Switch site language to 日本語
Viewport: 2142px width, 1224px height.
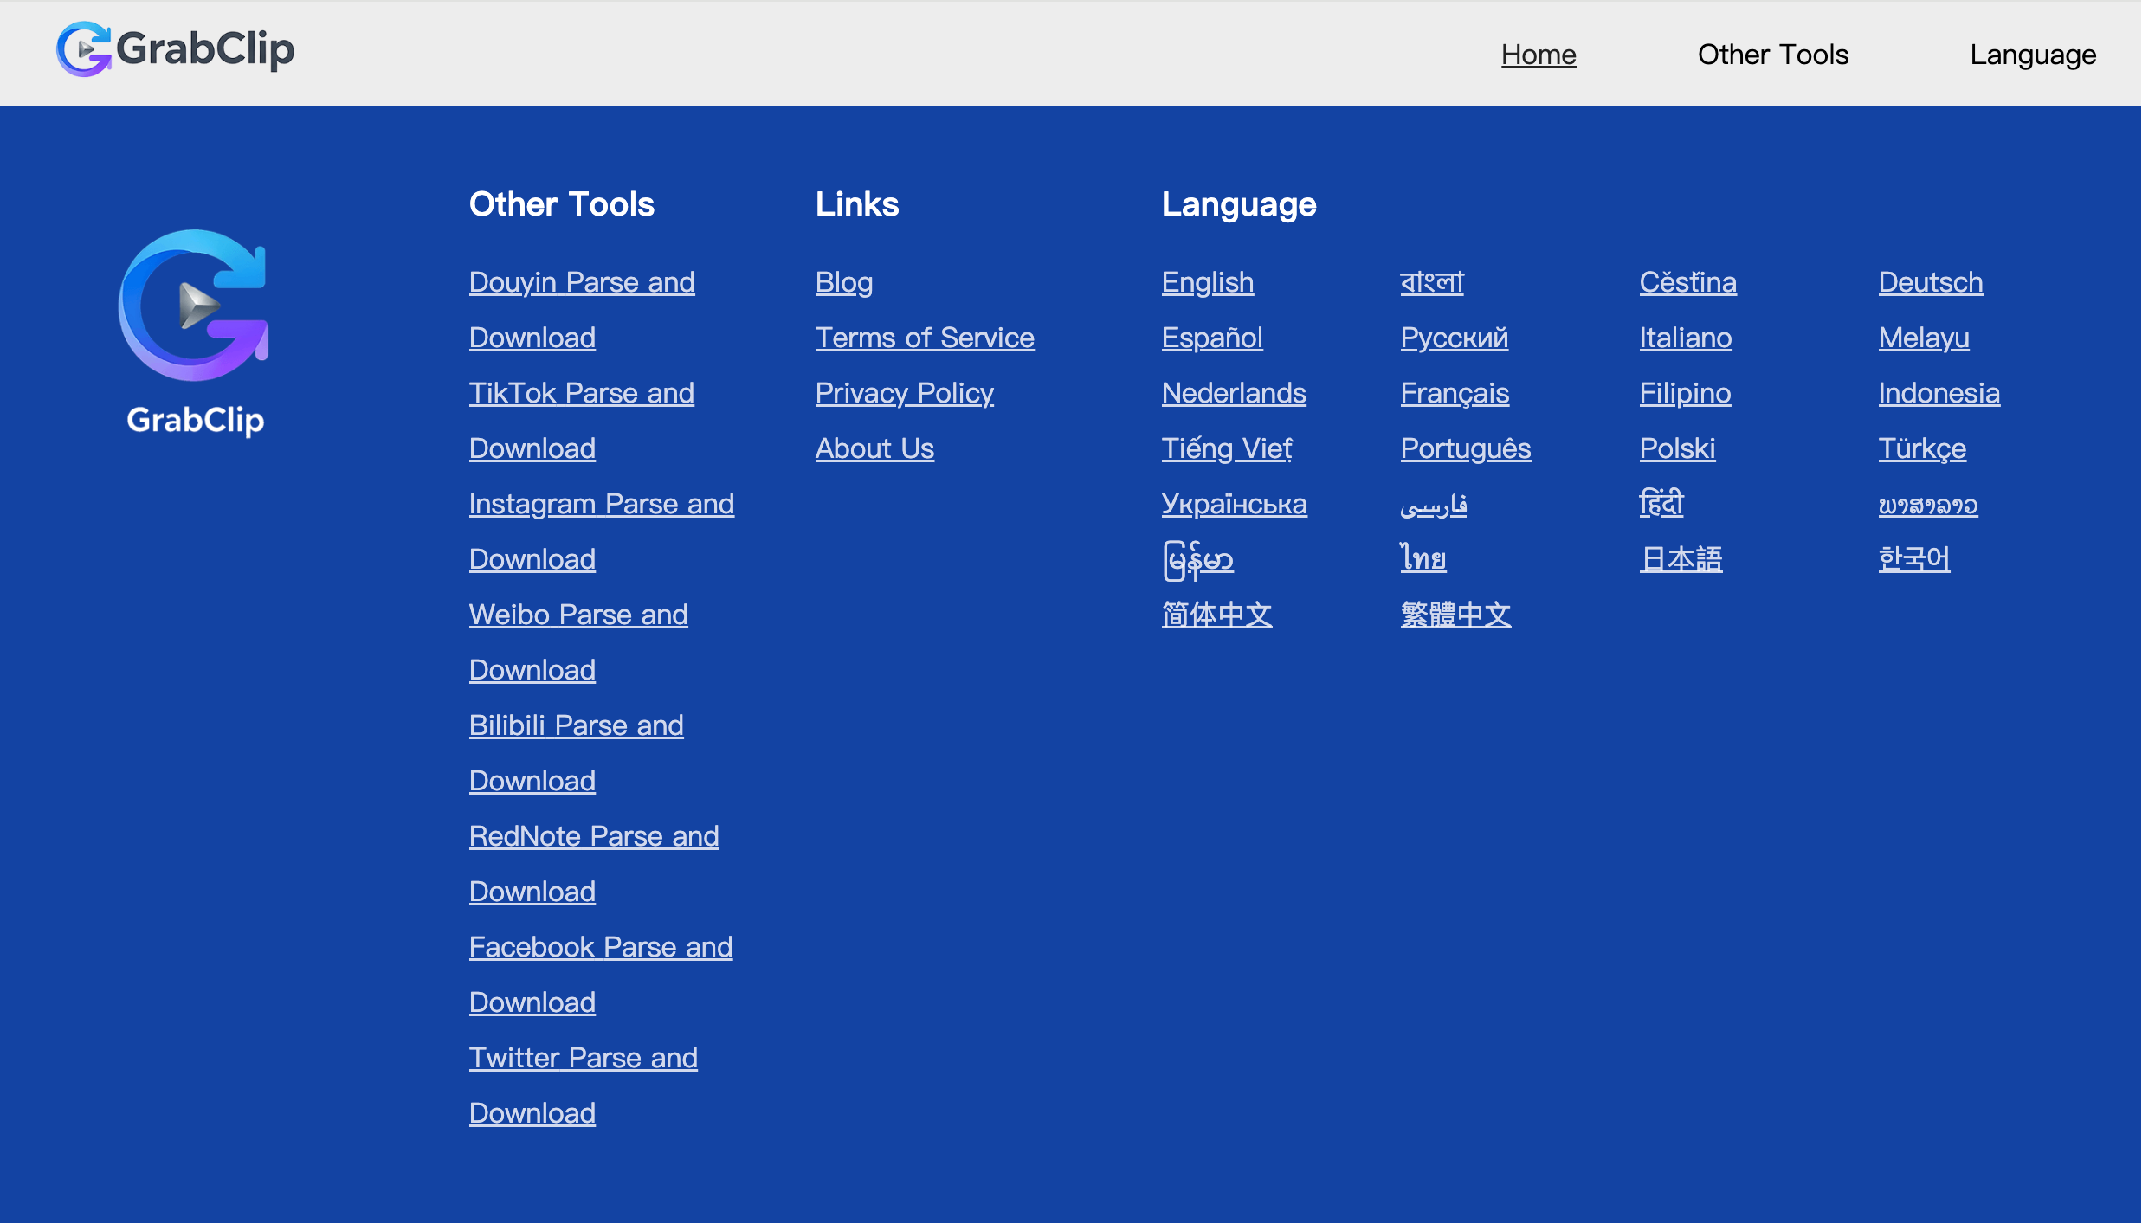coord(1680,559)
